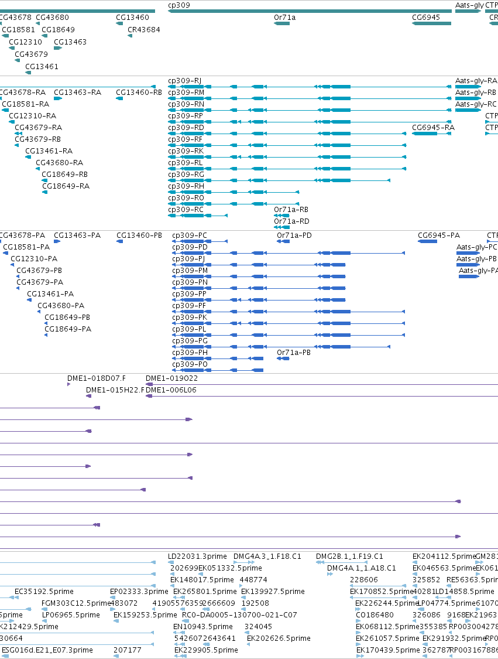Select the EK139927.5prime EST label

pos(273,592)
